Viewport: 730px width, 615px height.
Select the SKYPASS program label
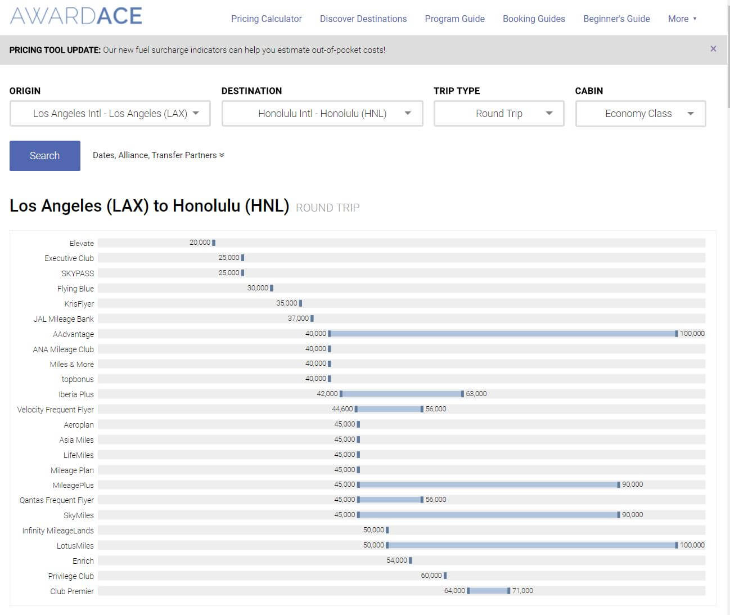(78, 273)
